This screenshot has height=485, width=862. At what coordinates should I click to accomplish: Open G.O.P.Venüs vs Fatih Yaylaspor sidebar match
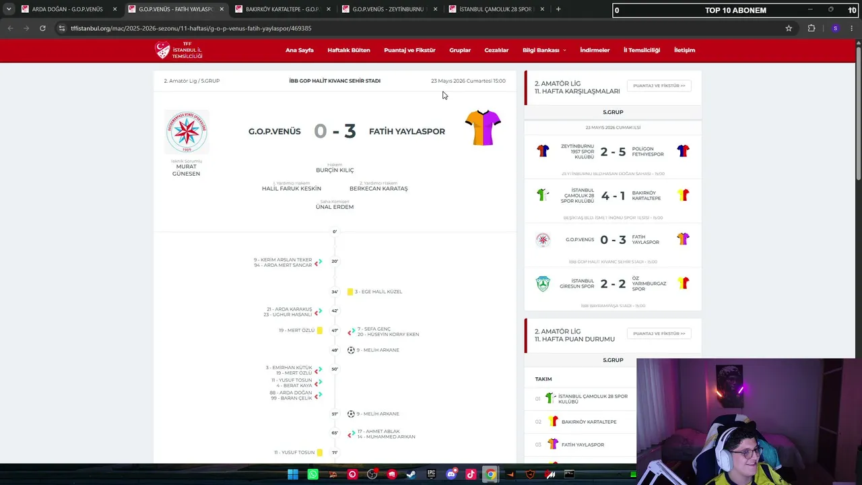click(x=613, y=239)
